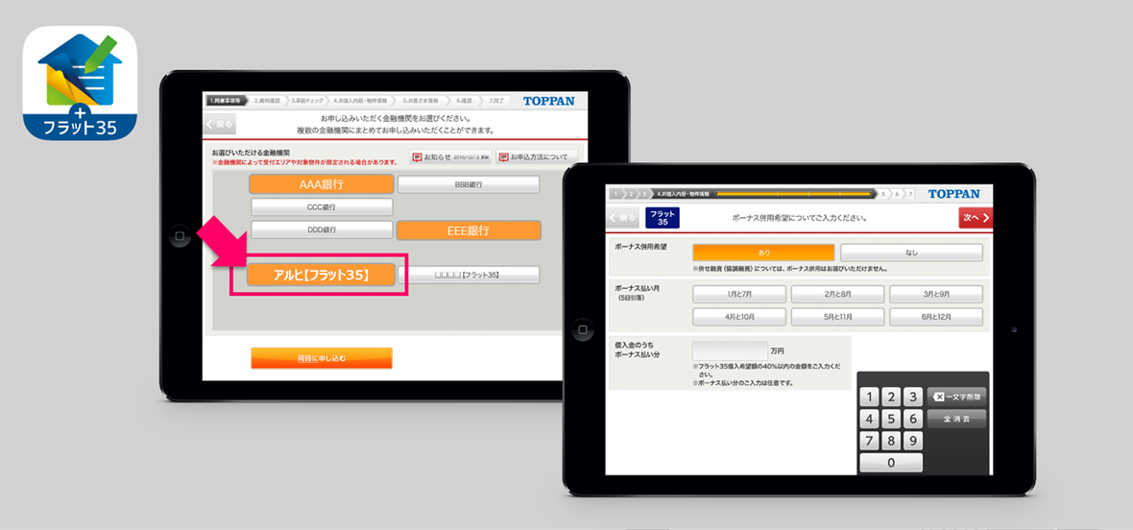Click step 7 on bonus screen progress bar
This screenshot has height=530, width=1133.
[x=909, y=194]
